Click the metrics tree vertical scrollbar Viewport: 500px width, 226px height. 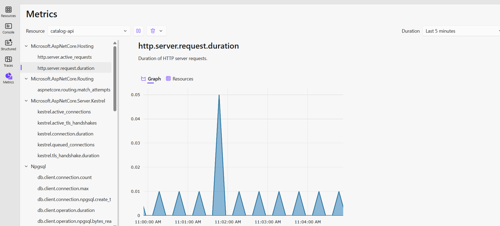[x=115, y=79]
